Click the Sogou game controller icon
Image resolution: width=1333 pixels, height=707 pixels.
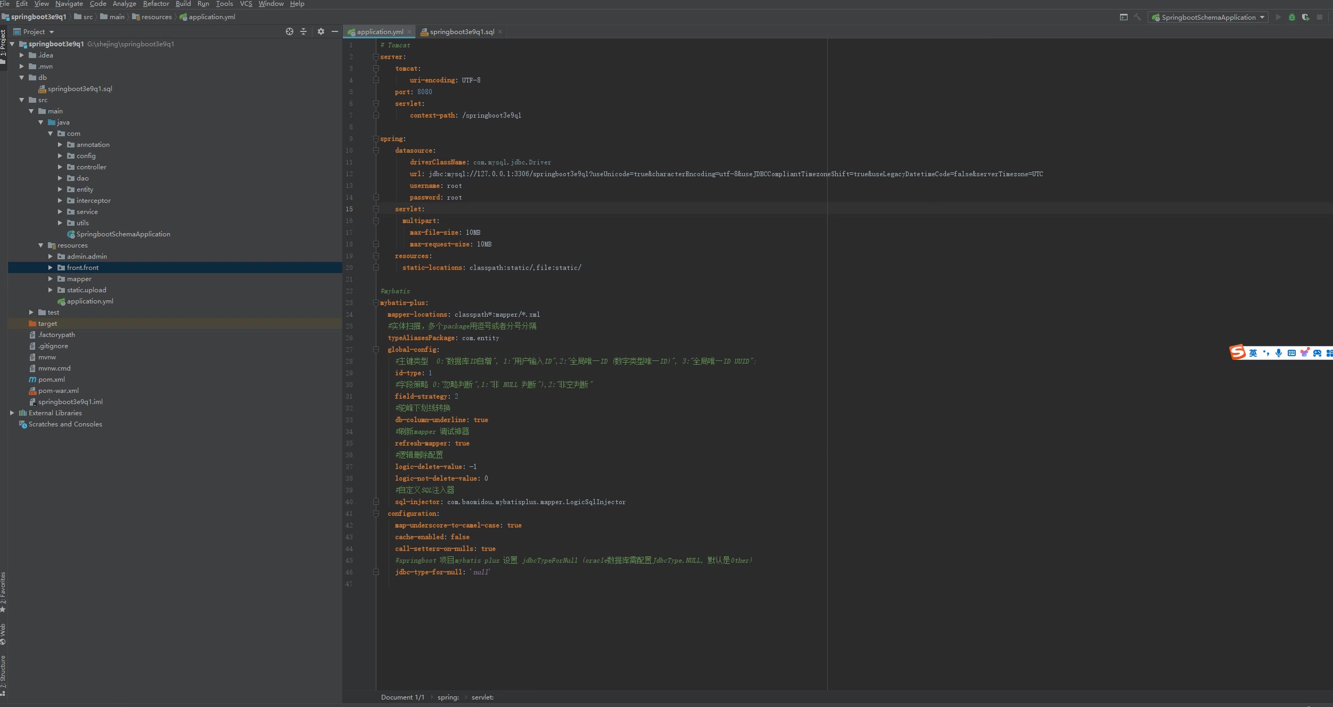1317,353
